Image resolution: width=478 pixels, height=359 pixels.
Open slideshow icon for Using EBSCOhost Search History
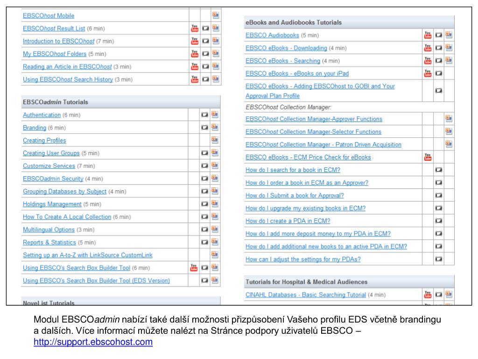216,79
